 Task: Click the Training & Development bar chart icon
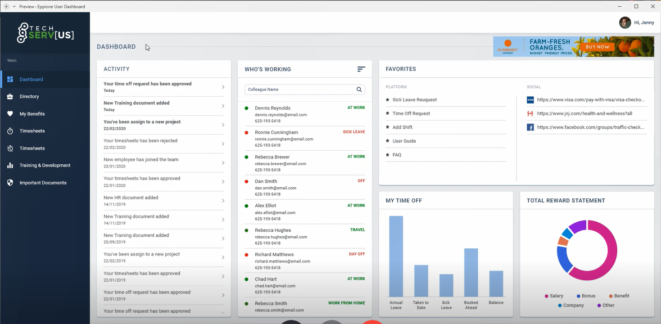pyautogui.click(x=10, y=166)
